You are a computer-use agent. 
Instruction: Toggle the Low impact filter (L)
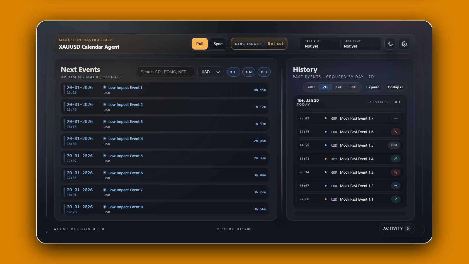point(234,72)
